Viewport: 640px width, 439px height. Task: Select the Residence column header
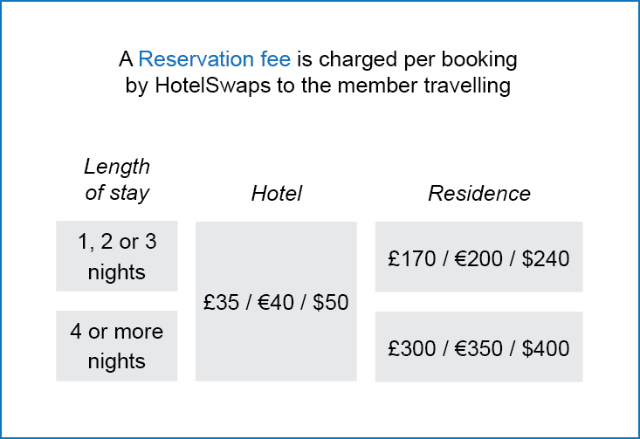coord(479,194)
